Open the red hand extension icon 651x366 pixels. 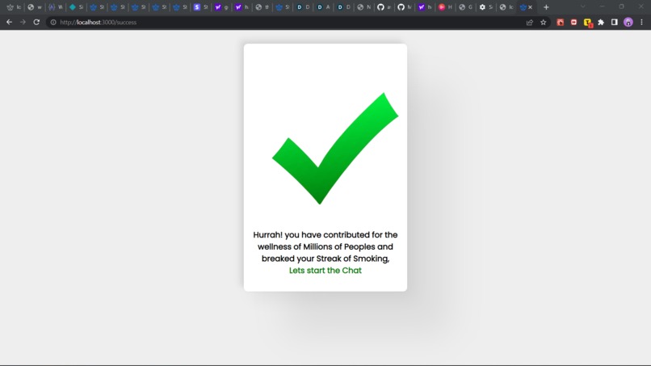pyautogui.click(x=560, y=23)
